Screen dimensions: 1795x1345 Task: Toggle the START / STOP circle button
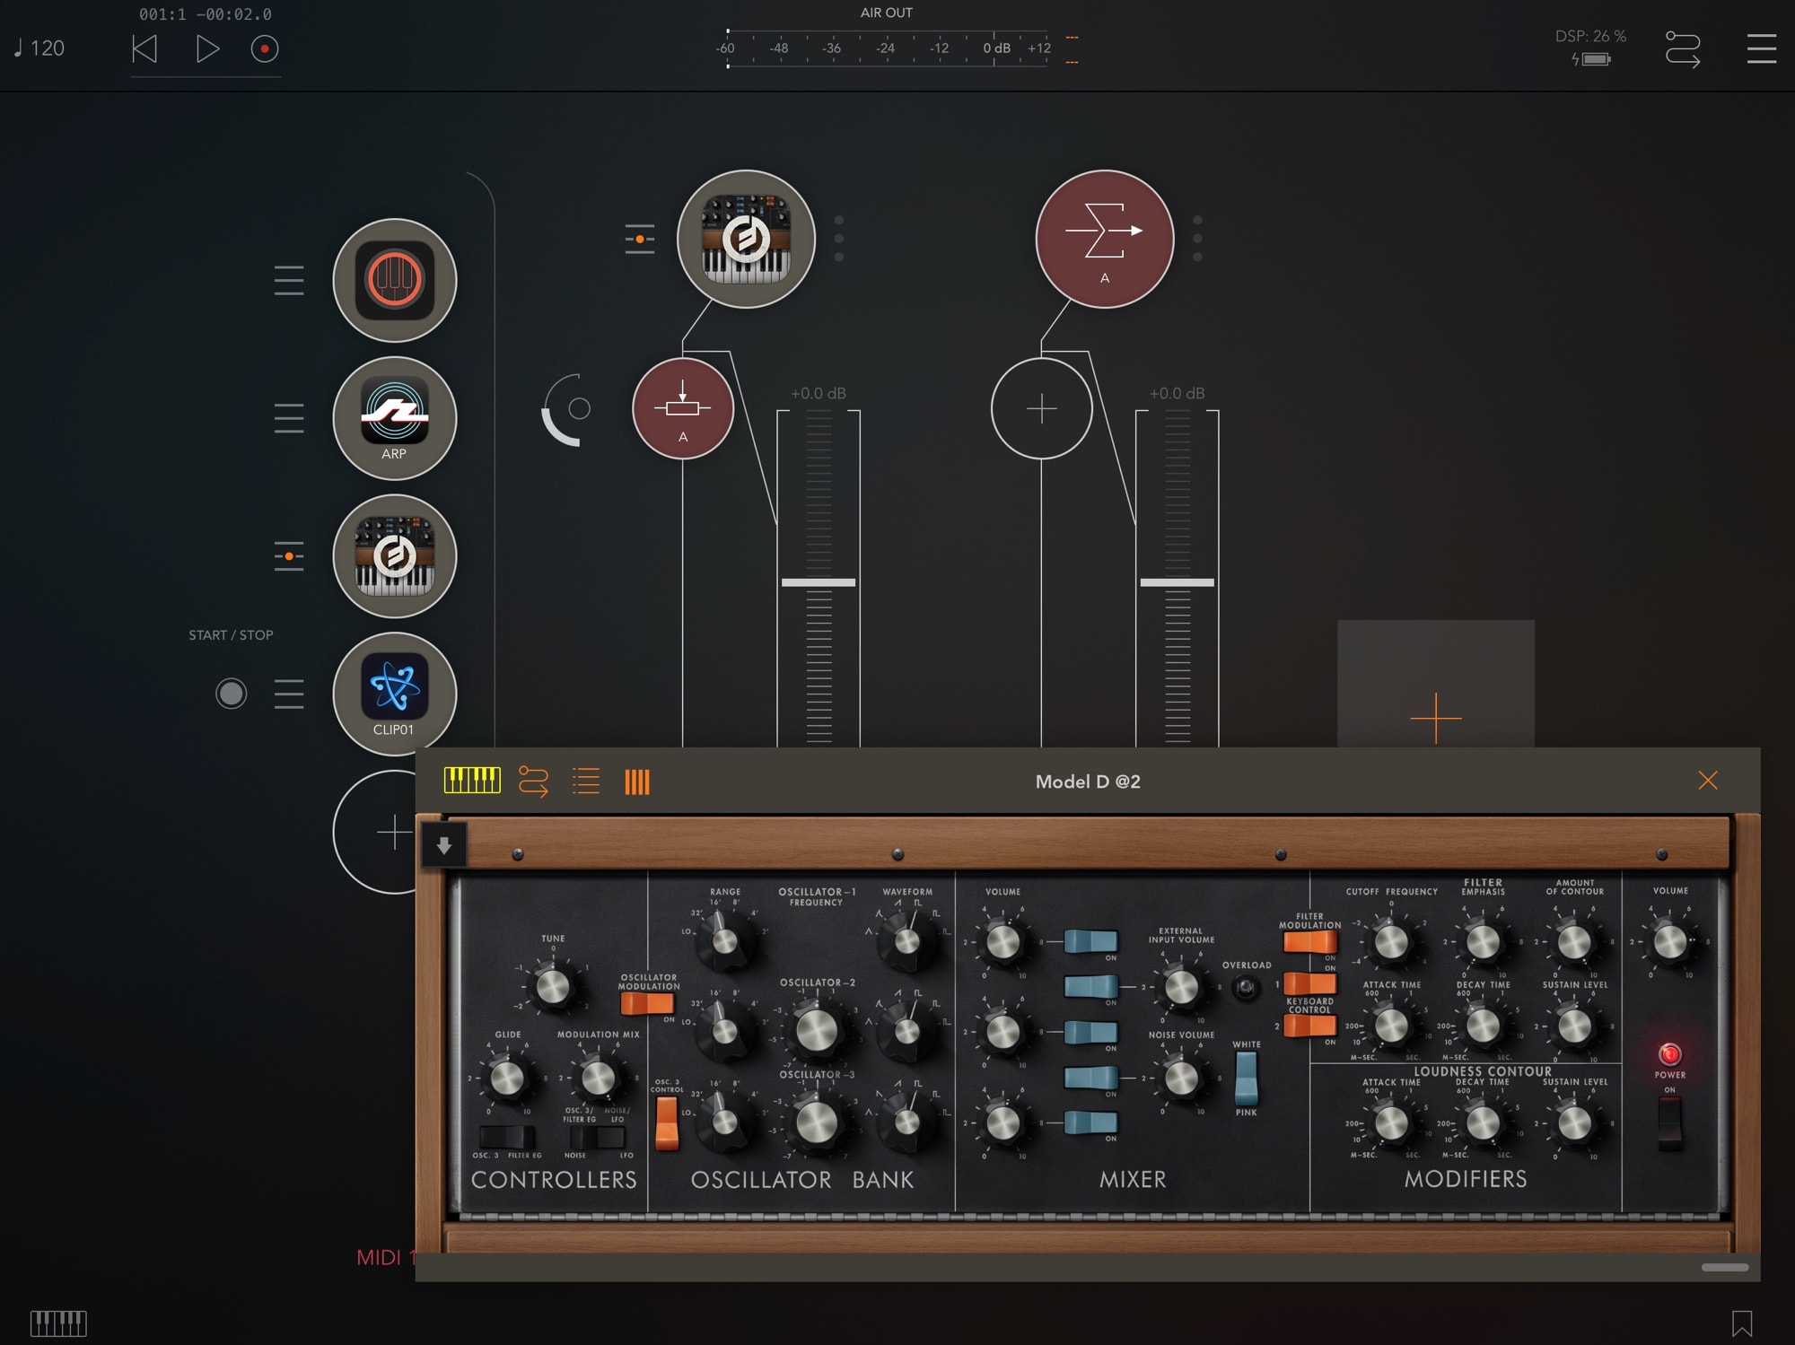231,694
